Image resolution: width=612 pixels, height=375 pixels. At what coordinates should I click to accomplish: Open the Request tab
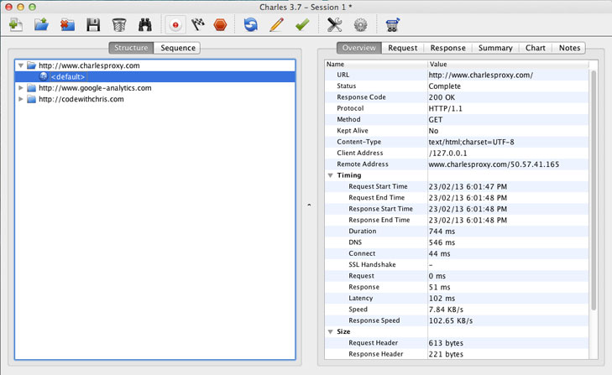pos(403,48)
